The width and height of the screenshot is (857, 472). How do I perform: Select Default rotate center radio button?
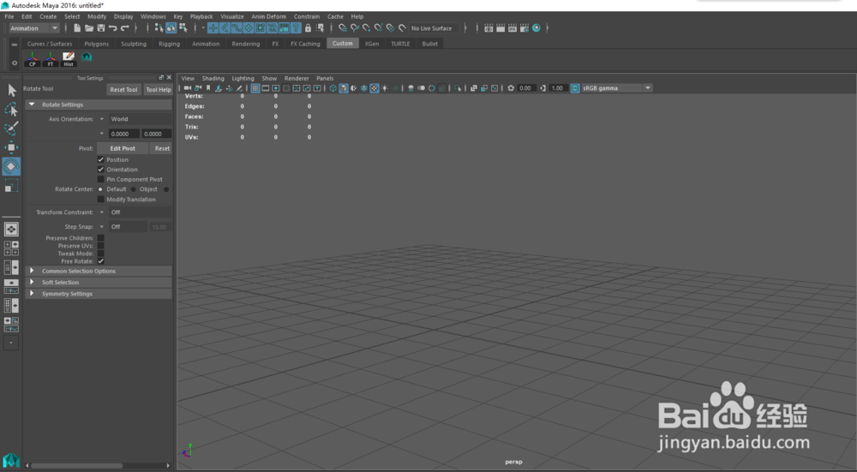point(100,189)
